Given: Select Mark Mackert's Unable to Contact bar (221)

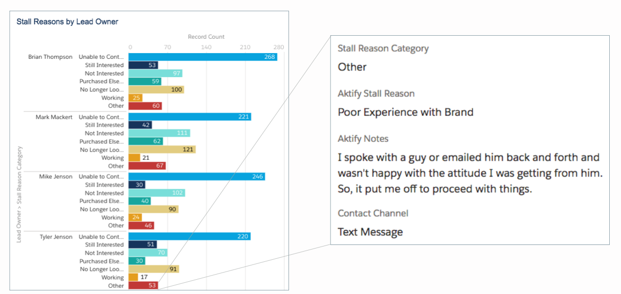Looking at the screenshot, I should 190,117.
